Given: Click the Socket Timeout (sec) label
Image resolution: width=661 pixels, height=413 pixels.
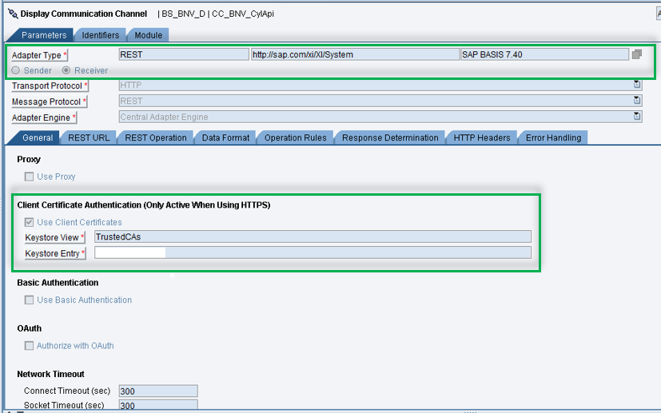Looking at the screenshot, I should [64, 405].
